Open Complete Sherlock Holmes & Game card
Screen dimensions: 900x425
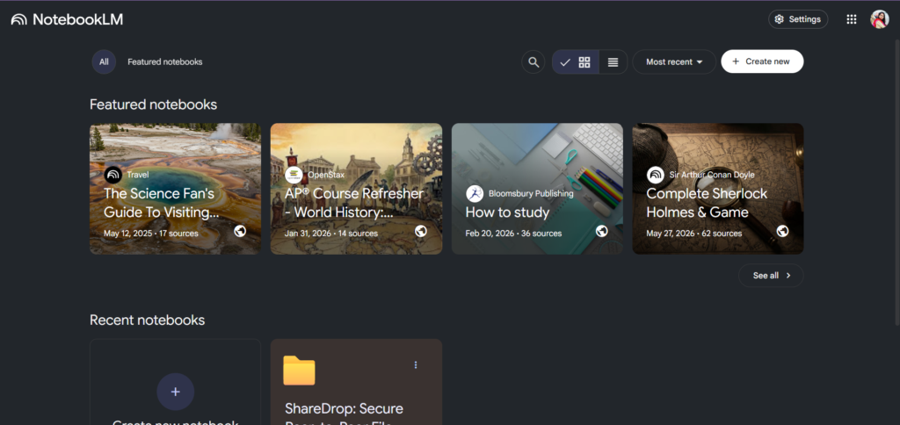718,189
